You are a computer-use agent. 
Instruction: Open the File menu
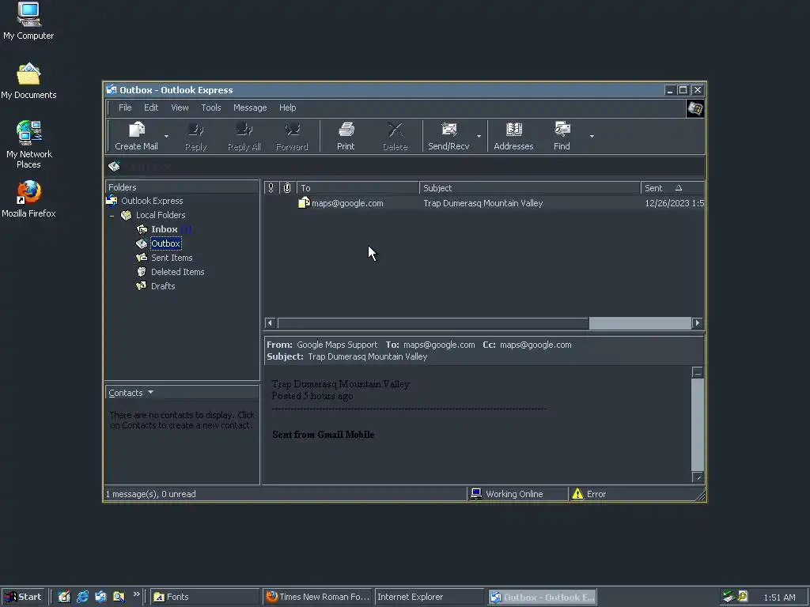tap(125, 107)
